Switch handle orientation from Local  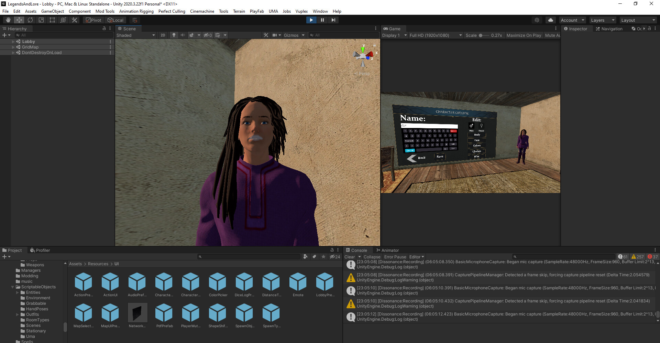[x=115, y=20]
